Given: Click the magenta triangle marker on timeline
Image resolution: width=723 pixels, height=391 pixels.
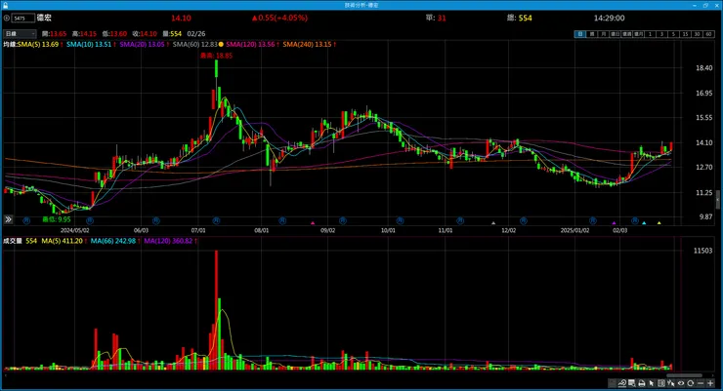Looking at the screenshot, I should pos(313,223).
